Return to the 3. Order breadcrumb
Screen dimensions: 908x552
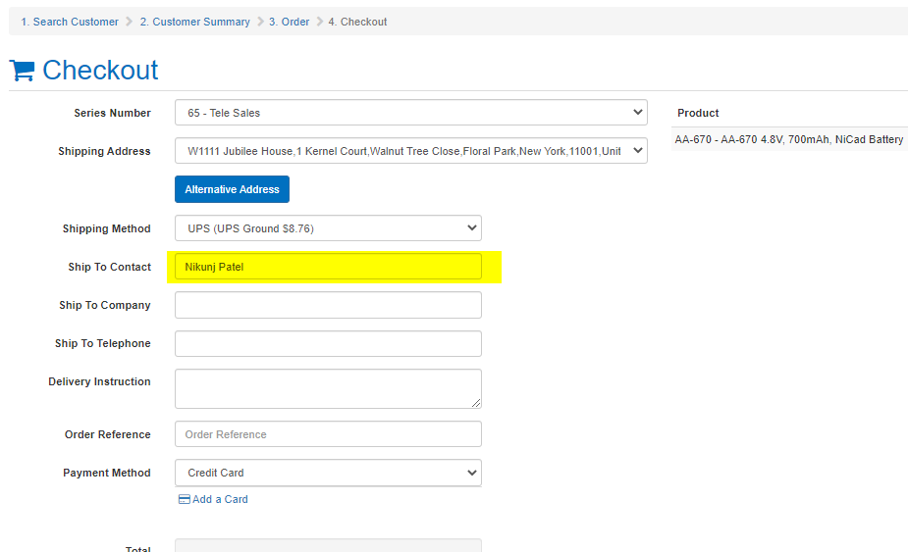point(289,22)
